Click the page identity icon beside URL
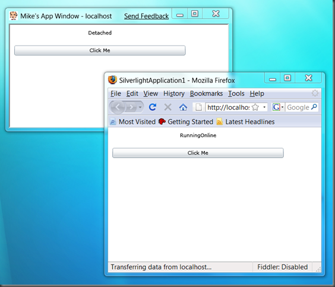 click(x=199, y=107)
